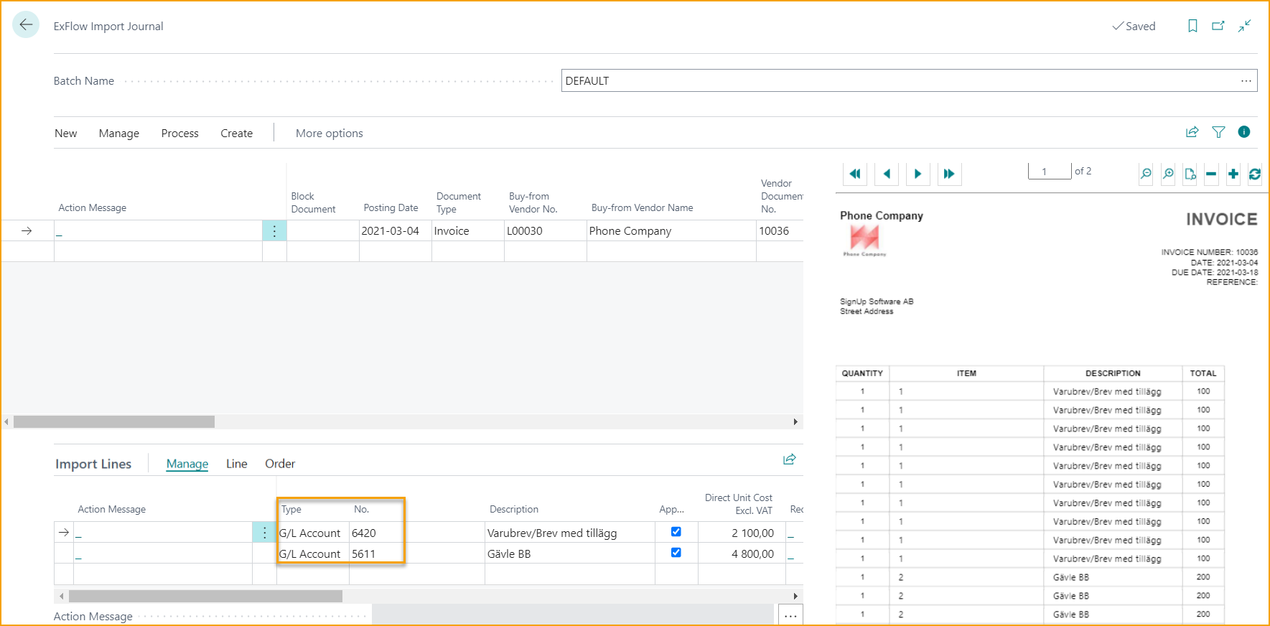The height and width of the screenshot is (626, 1270).
Task: Jump to last page of invoice preview
Action: (x=948, y=174)
